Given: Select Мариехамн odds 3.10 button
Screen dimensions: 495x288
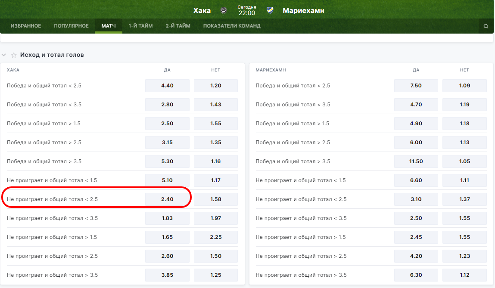Looking at the screenshot, I should click(x=416, y=199).
